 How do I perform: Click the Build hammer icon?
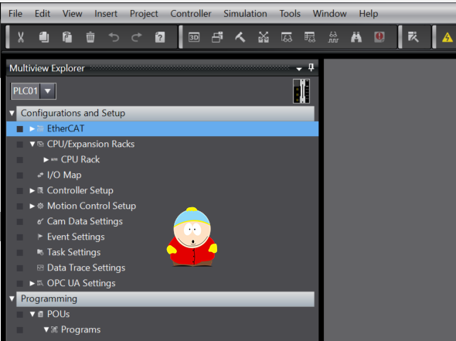pos(240,37)
